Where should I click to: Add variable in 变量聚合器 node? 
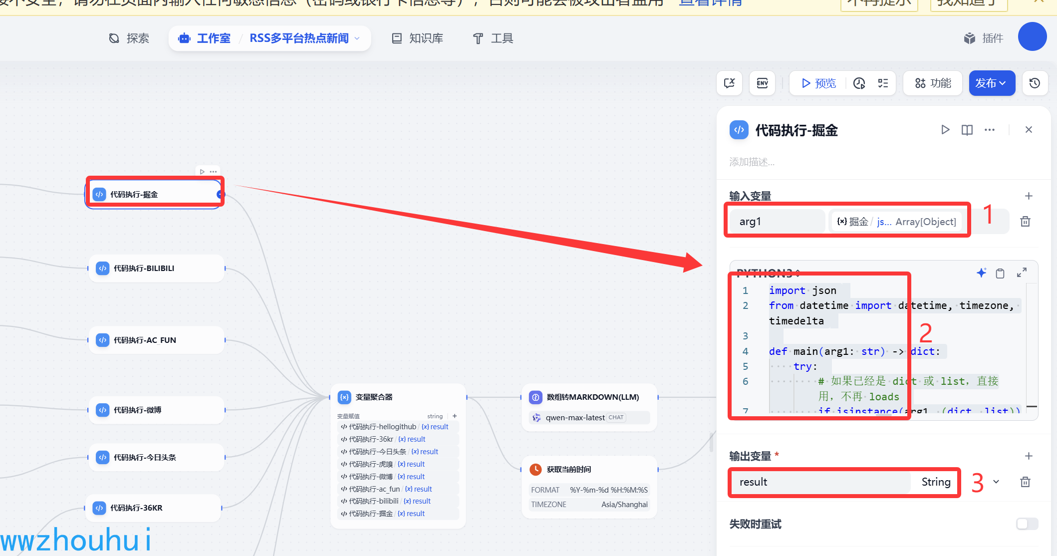[455, 416]
